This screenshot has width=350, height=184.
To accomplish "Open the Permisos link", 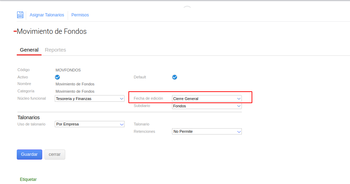I will pyautogui.click(x=80, y=15).
